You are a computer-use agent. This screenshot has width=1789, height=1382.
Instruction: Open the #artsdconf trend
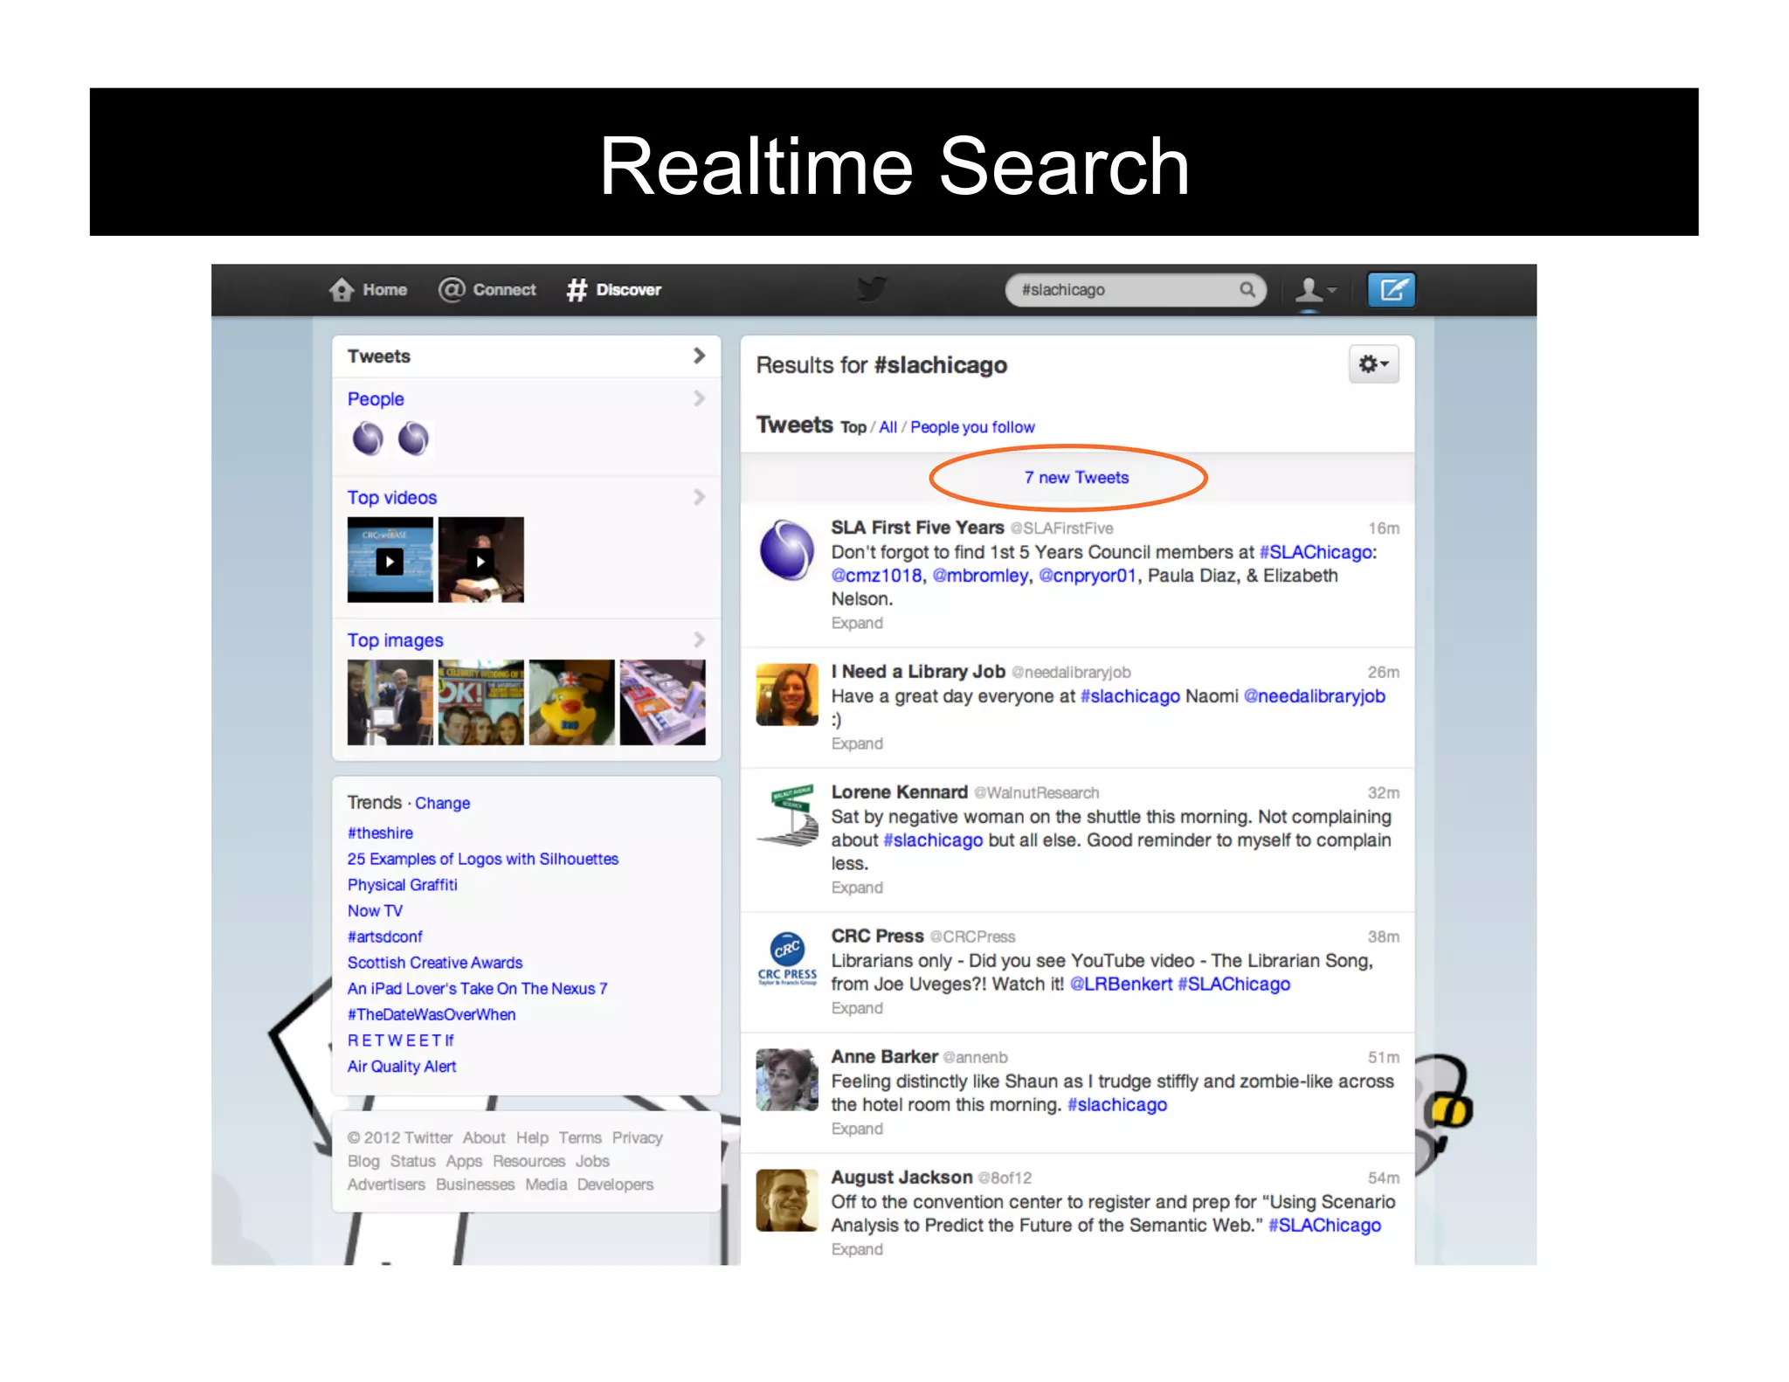click(384, 936)
